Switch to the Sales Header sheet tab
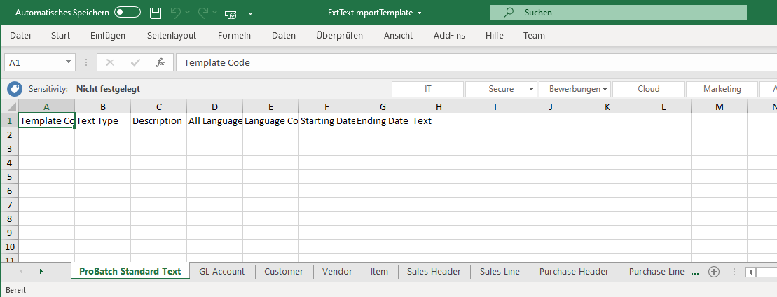The height and width of the screenshot is (297, 777). pos(434,271)
